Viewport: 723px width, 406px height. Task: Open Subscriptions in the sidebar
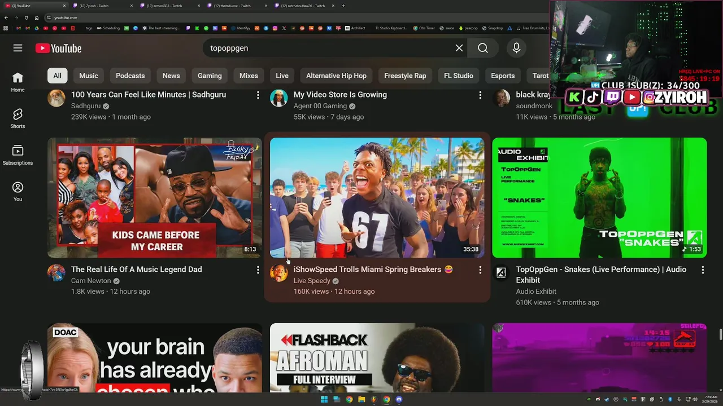coord(18,155)
